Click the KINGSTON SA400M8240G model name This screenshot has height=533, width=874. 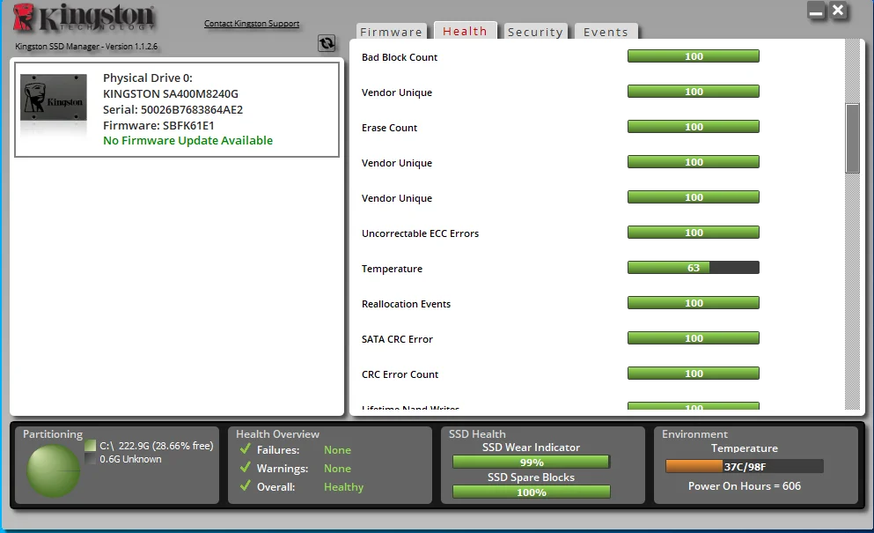[171, 93]
